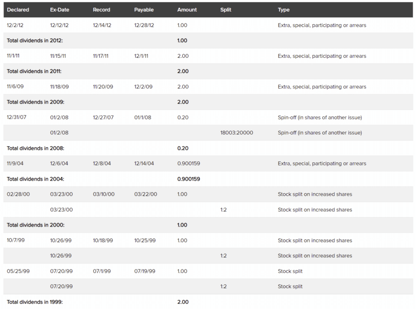Click the Record column header
416x309 pixels.
click(102, 10)
